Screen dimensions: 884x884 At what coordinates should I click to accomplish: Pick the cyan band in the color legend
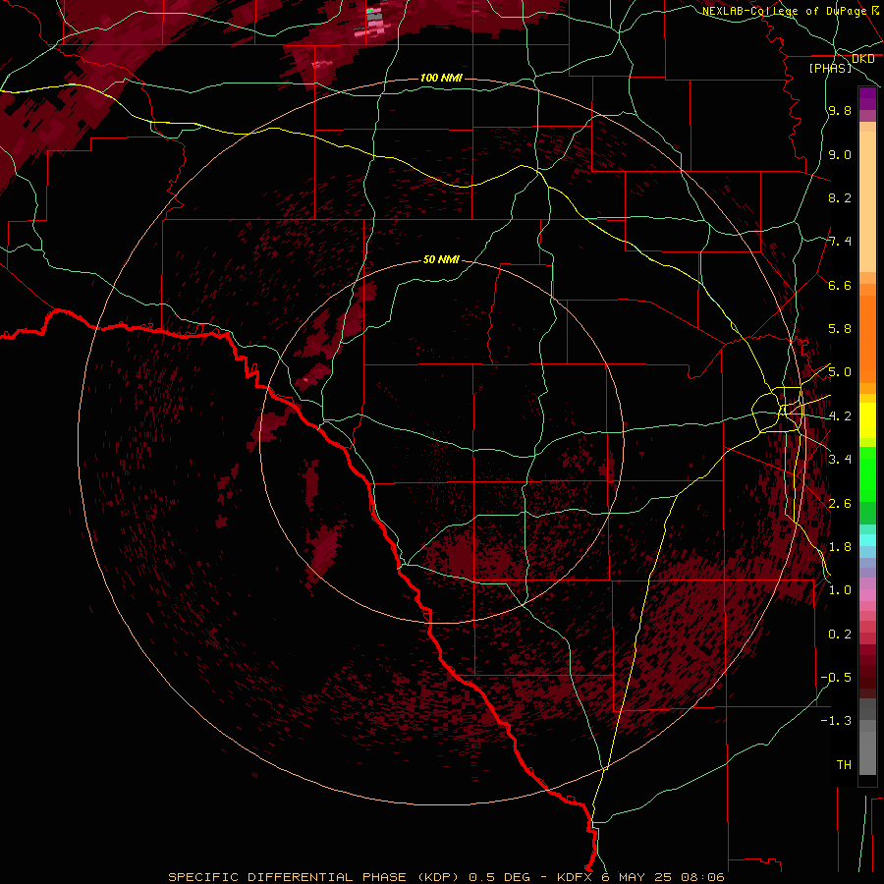click(x=867, y=540)
